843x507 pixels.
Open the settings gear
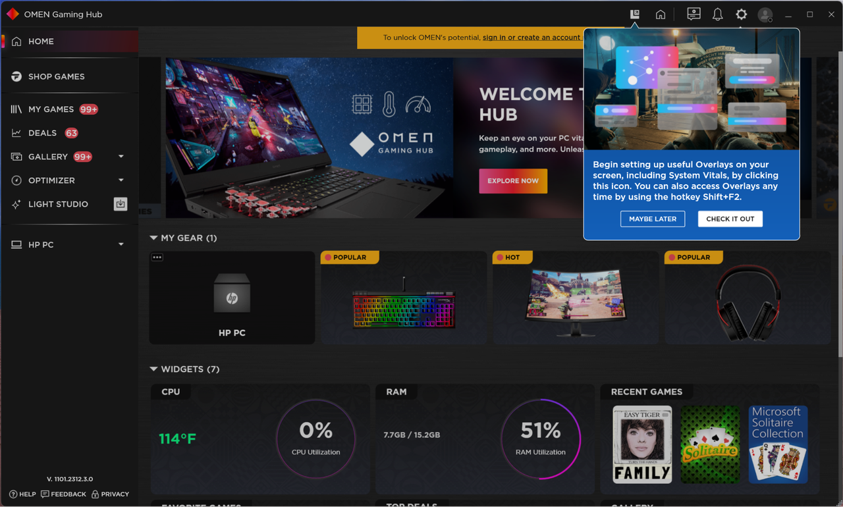point(742,14)
